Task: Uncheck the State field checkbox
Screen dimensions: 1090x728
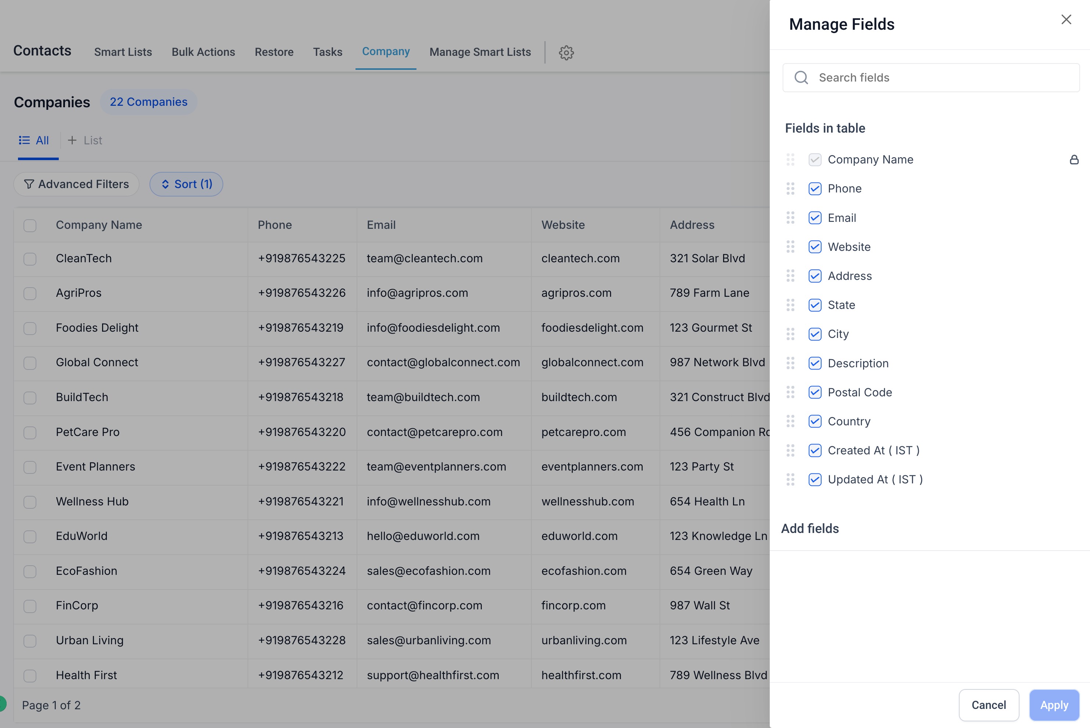Action: coord(815,305)
